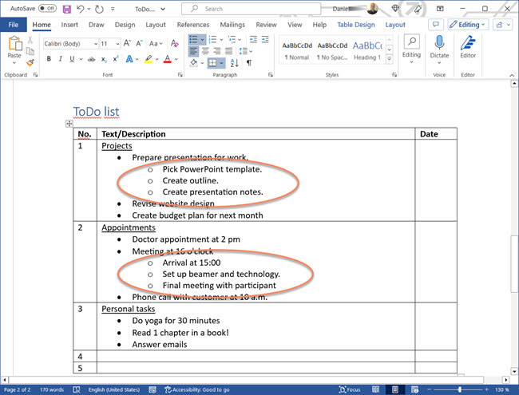Click the Clear All Formatting icon

pyautogui.click(x=174, y=43)
